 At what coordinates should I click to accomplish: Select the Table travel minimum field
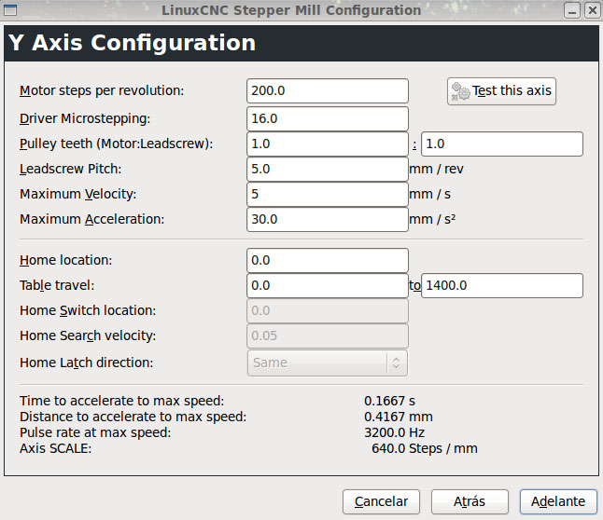tap(328, 286)
